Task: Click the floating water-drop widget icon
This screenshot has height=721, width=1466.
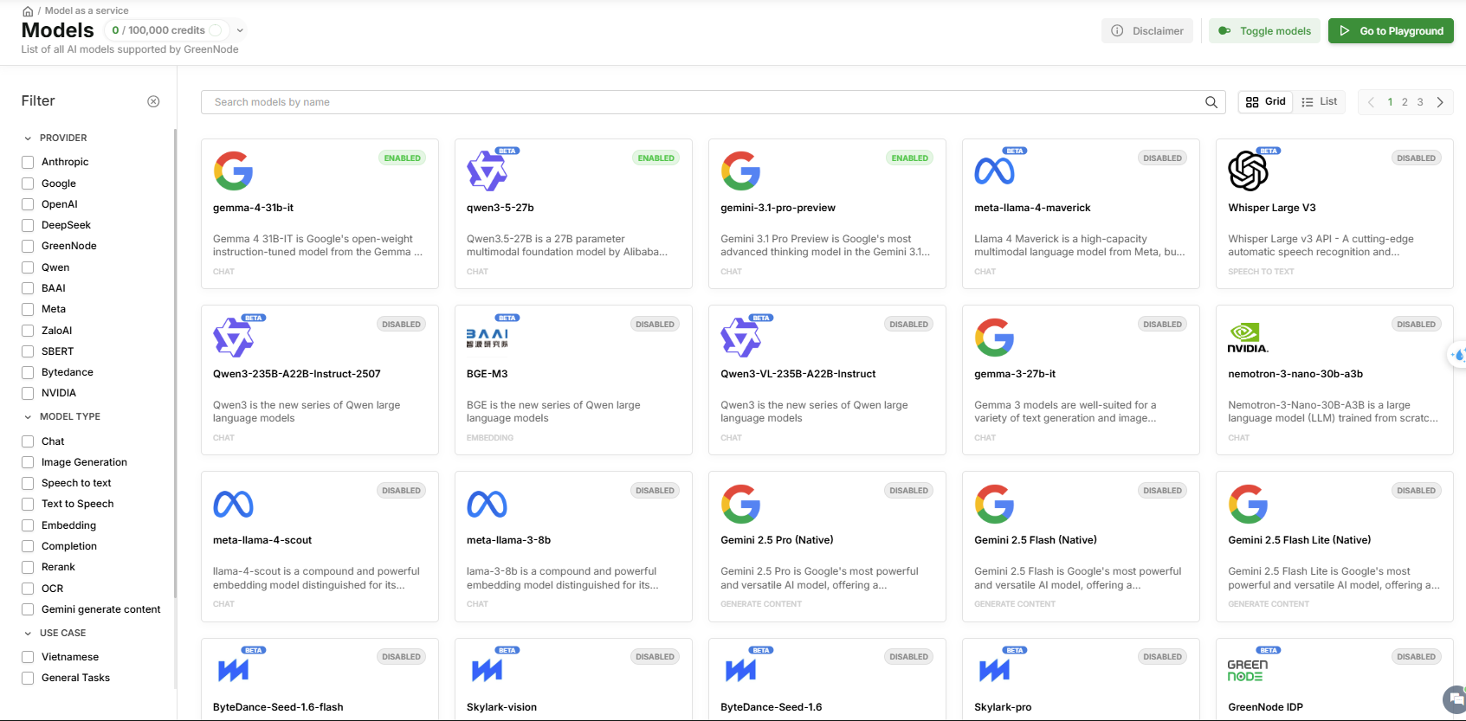Action: click(x=1458, y=355)
